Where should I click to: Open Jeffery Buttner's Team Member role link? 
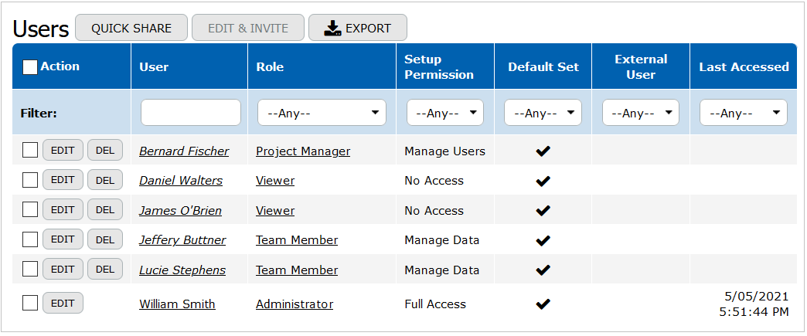click(297, 240)
